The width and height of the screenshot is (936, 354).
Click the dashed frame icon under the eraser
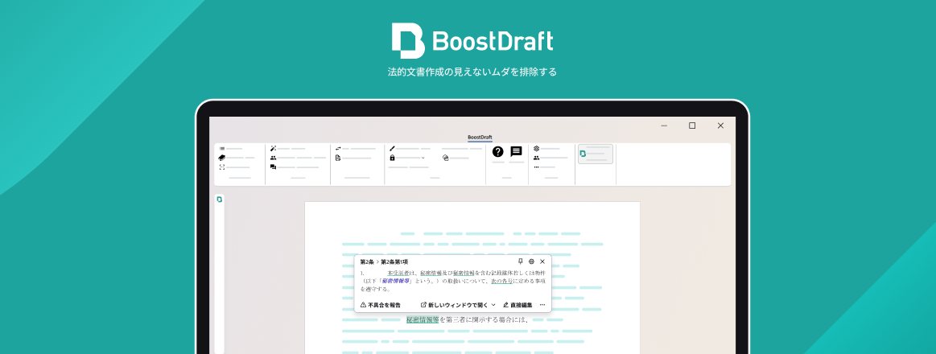[221, 167]
